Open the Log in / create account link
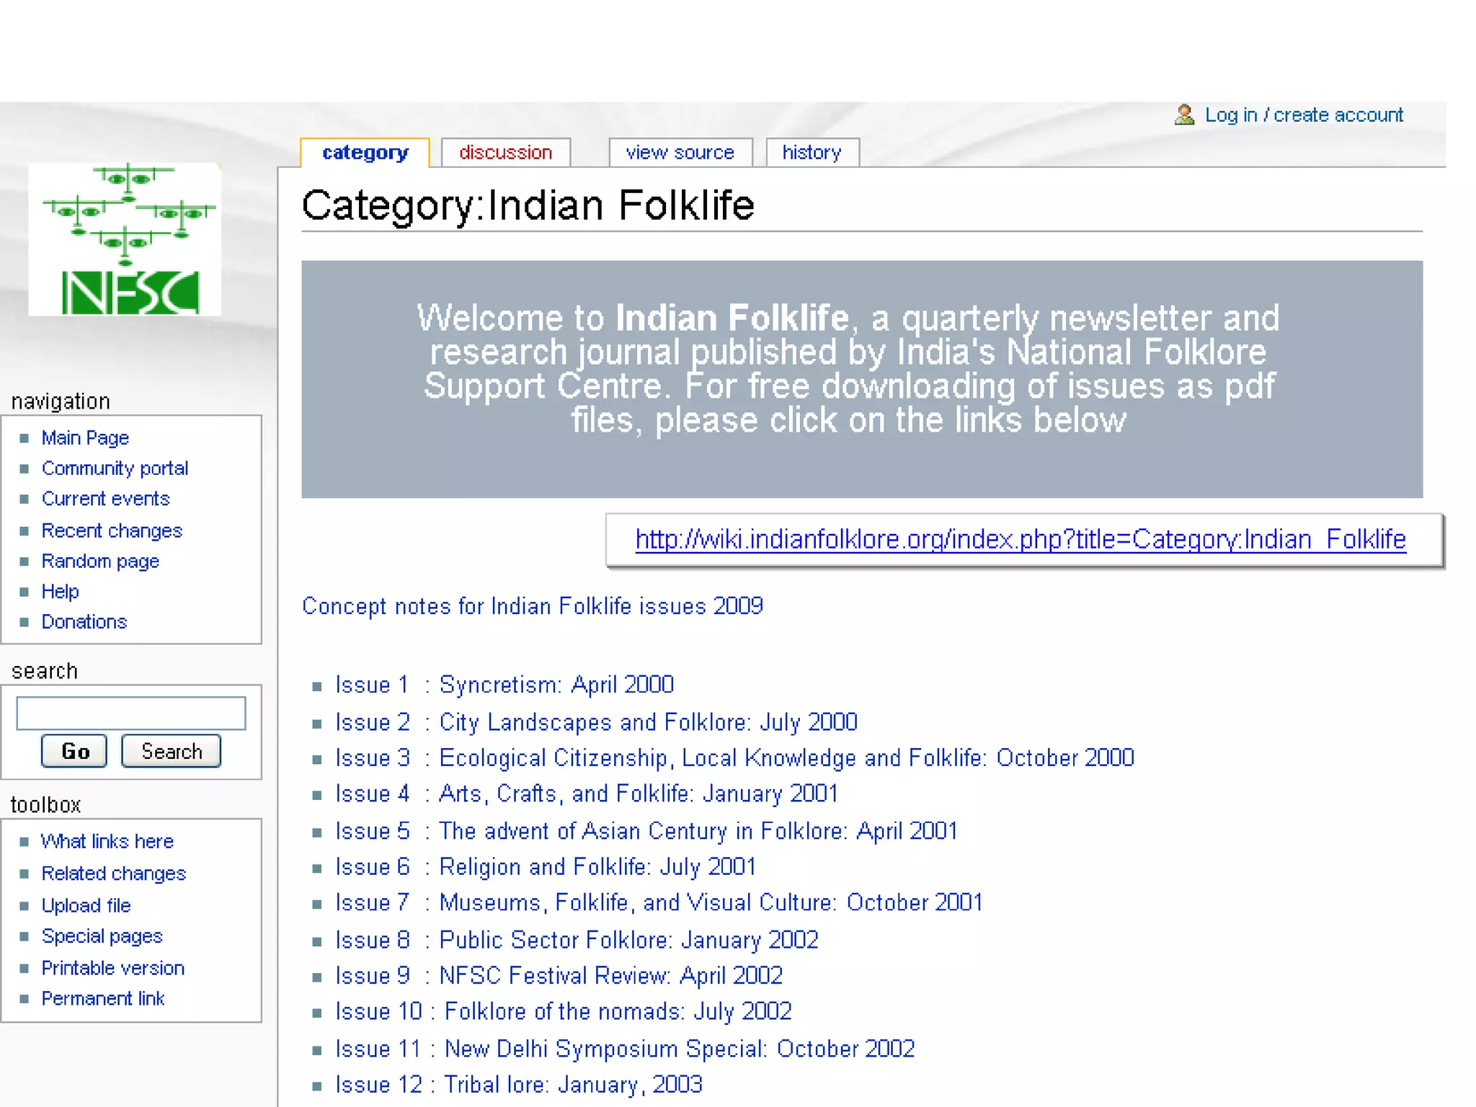1476x1107 pixels. pos(1303,115)
